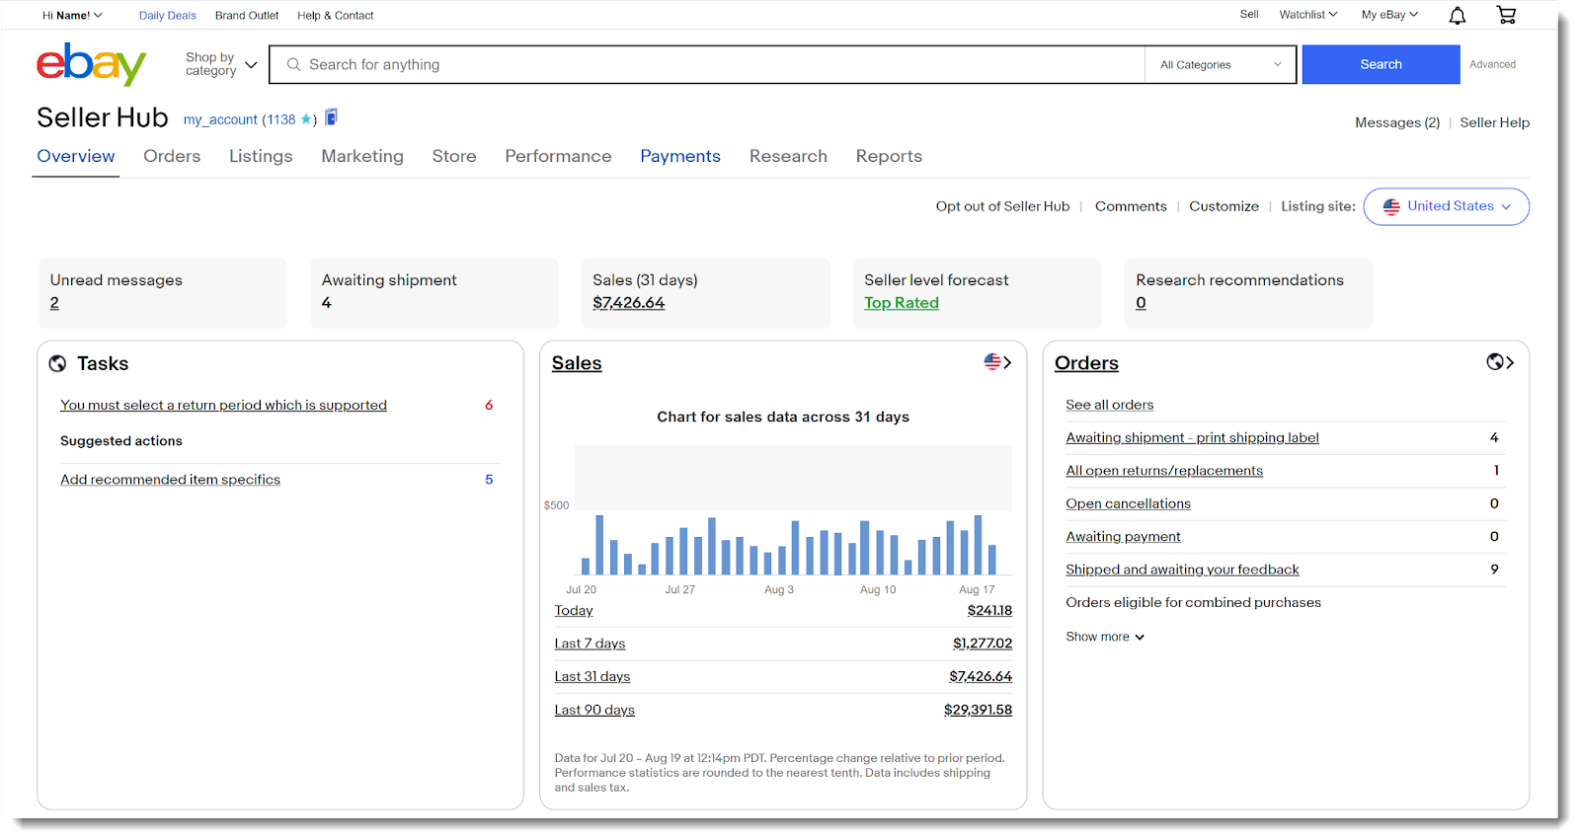Viewport: 1580px width, 840px height.
Task: Open unread messages count 2
Action: [54, 303]
